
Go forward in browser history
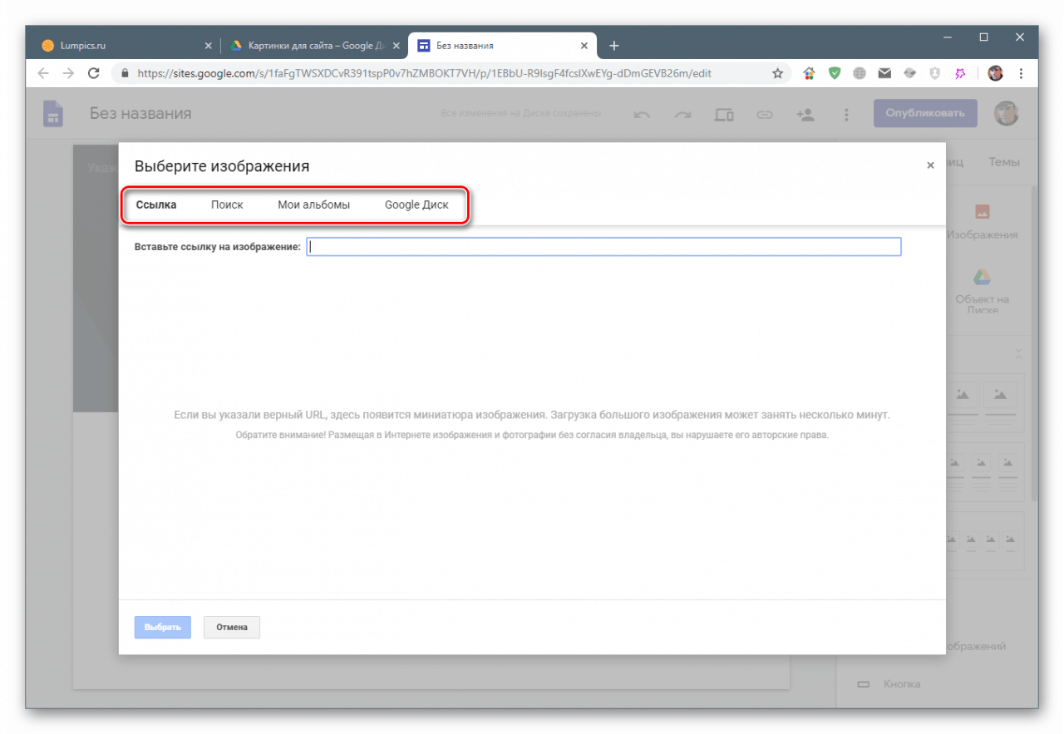coord(69,73)
